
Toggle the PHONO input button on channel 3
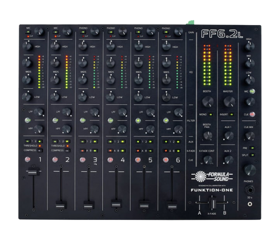83,32
